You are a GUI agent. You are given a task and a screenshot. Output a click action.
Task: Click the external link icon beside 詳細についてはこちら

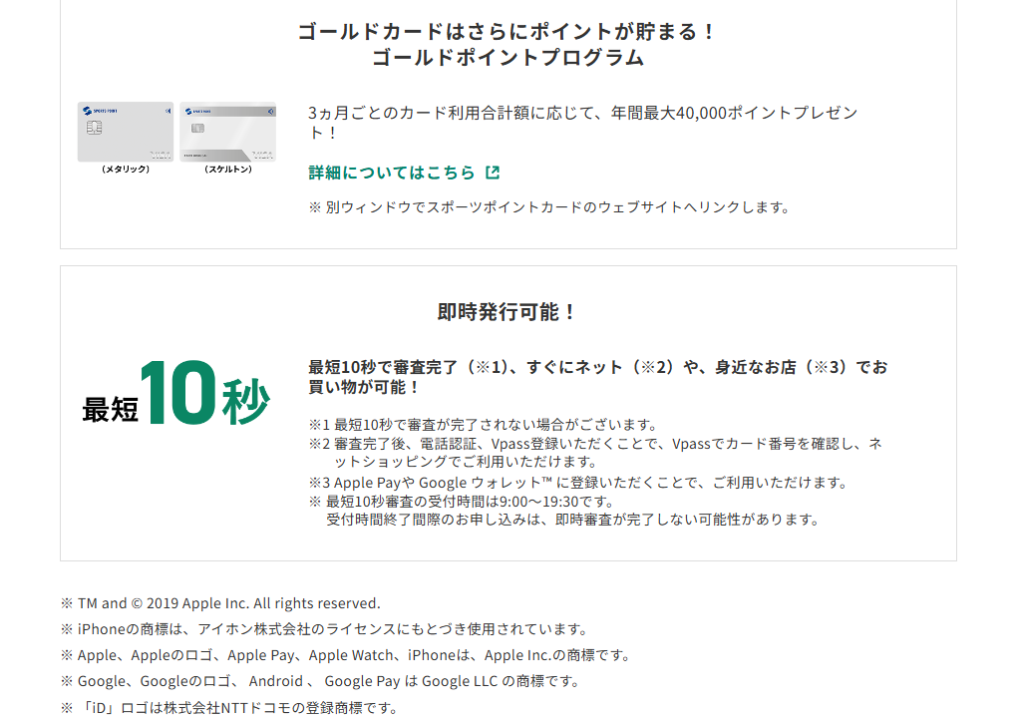tap(493, 173)
